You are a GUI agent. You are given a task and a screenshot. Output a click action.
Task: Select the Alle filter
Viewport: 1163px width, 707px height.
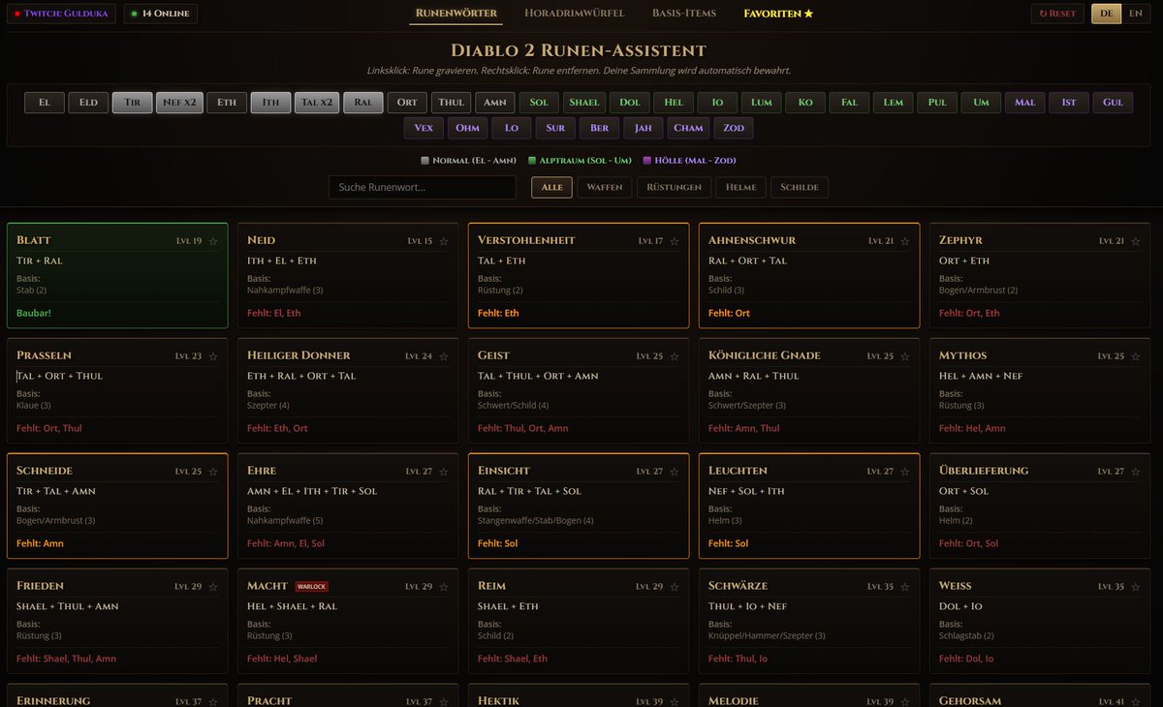click(x=551, y=188)
